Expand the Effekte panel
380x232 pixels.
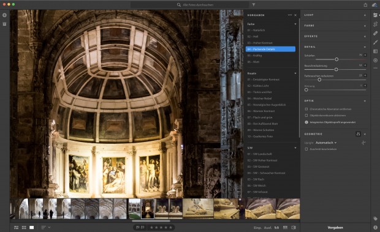click(x=365, y=36)
